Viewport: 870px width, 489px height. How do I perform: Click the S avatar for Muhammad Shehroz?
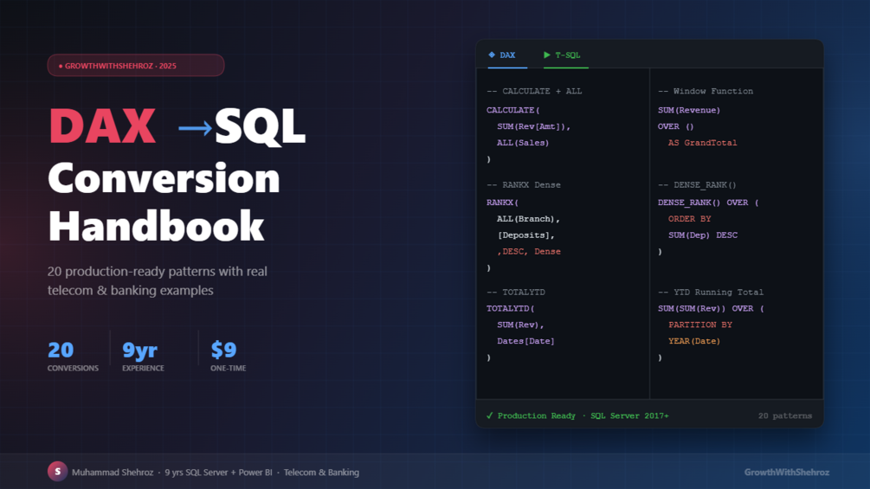pos(57,472)
